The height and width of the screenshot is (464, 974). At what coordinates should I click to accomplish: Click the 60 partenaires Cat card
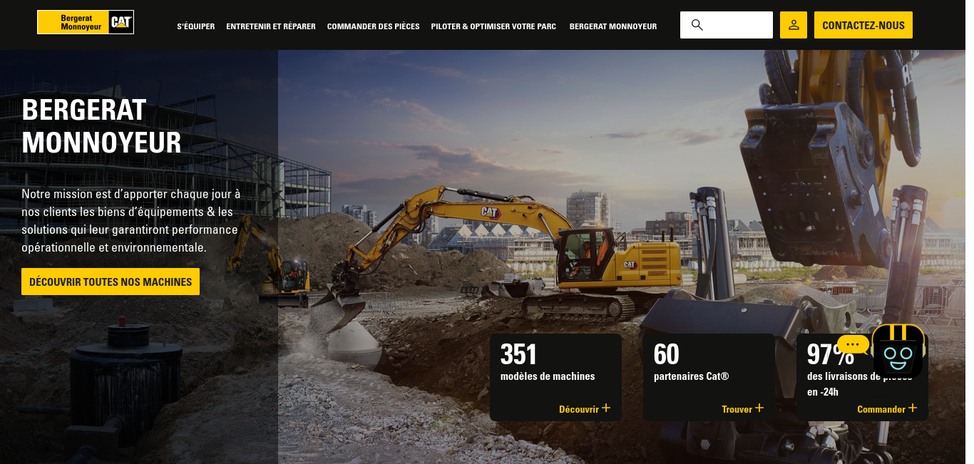click(x=709, y=377)
